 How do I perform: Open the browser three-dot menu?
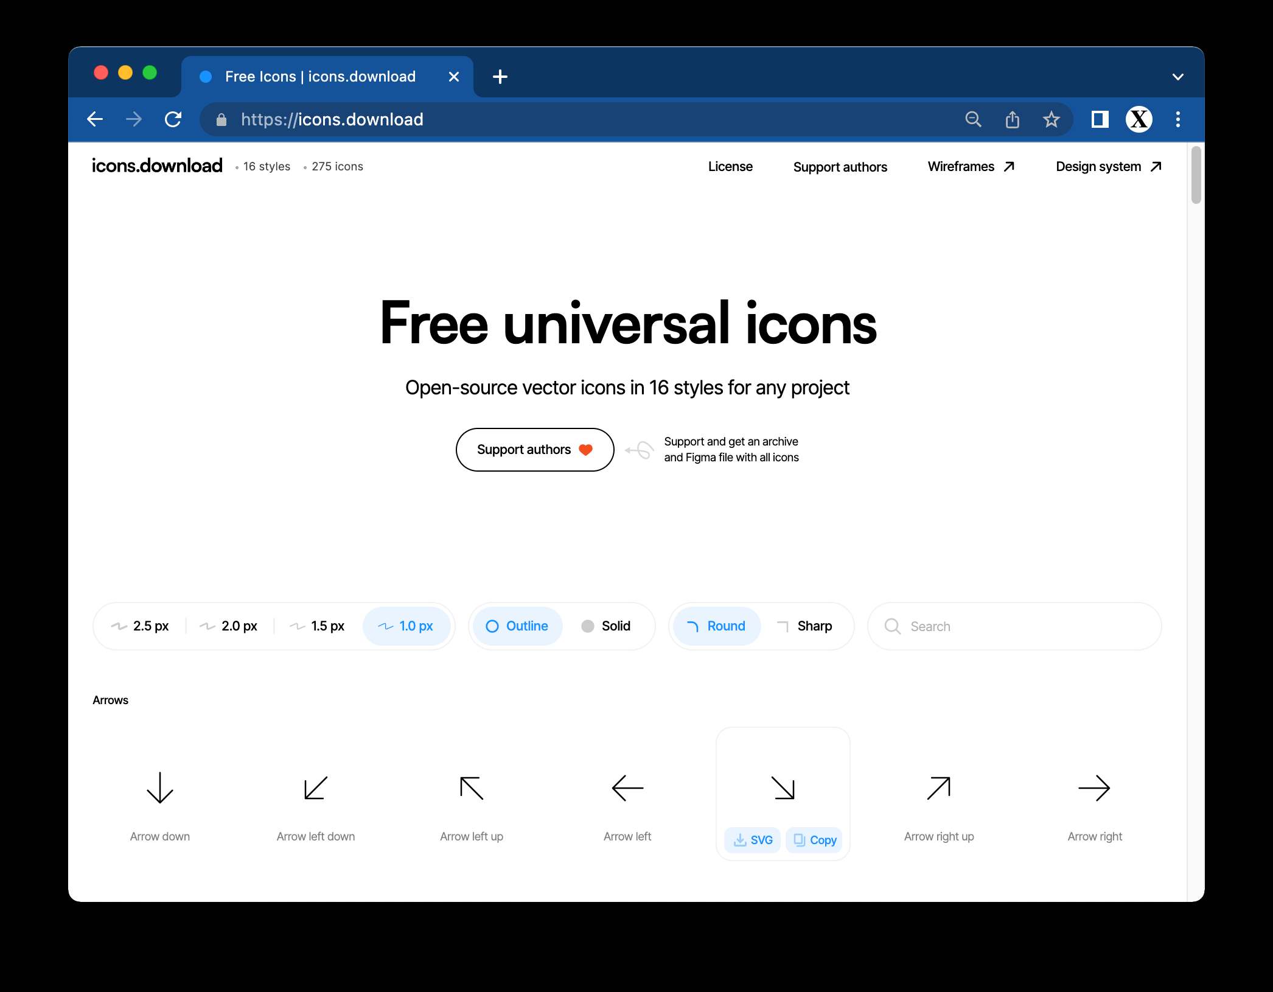click(x=1178, y=119)
